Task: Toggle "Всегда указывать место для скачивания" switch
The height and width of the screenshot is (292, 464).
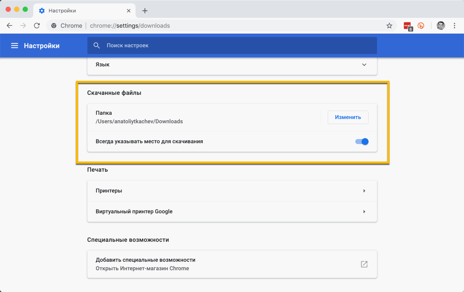Action: pos(362,142)
